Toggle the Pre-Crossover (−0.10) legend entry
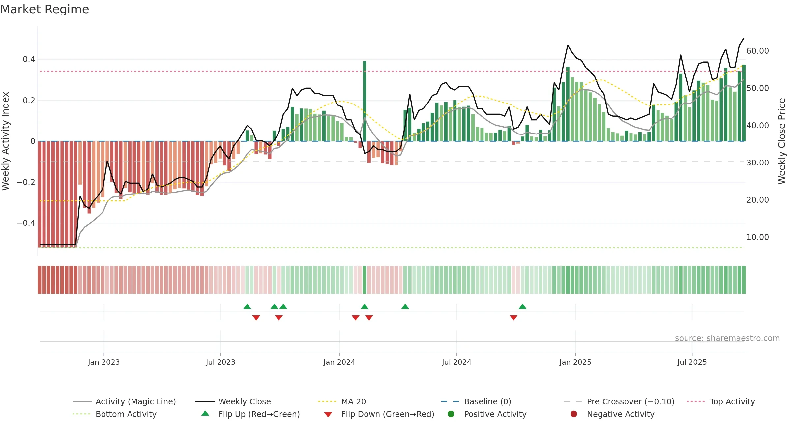The height and width of the screenshot is (445, 791). (619, 401)
